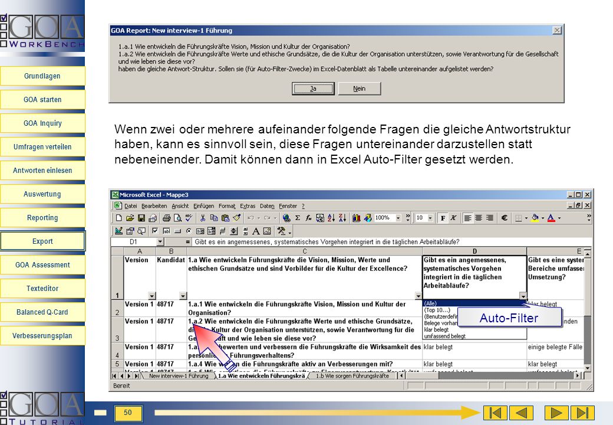Jump to the first tutorial slide
Viewport: 613px width, 425px height.
click(x=495, y=413)
